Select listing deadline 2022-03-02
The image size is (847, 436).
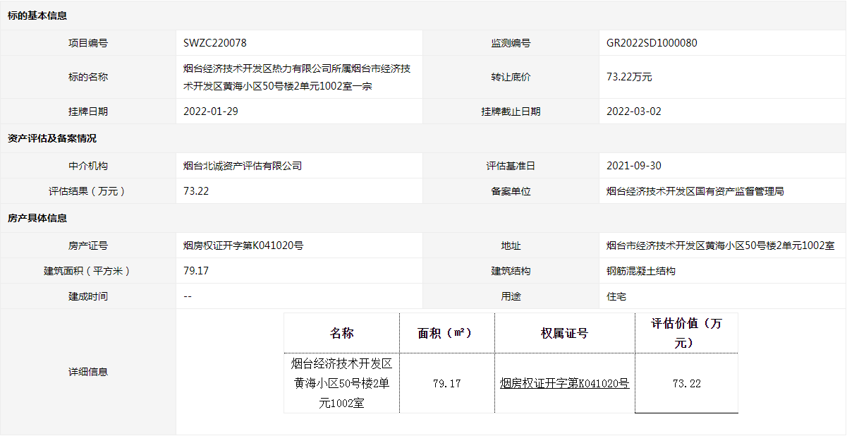(x=634, y=111)
